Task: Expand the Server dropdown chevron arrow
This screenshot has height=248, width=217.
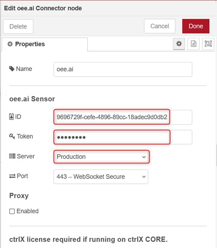Action: tap(144, 157)
